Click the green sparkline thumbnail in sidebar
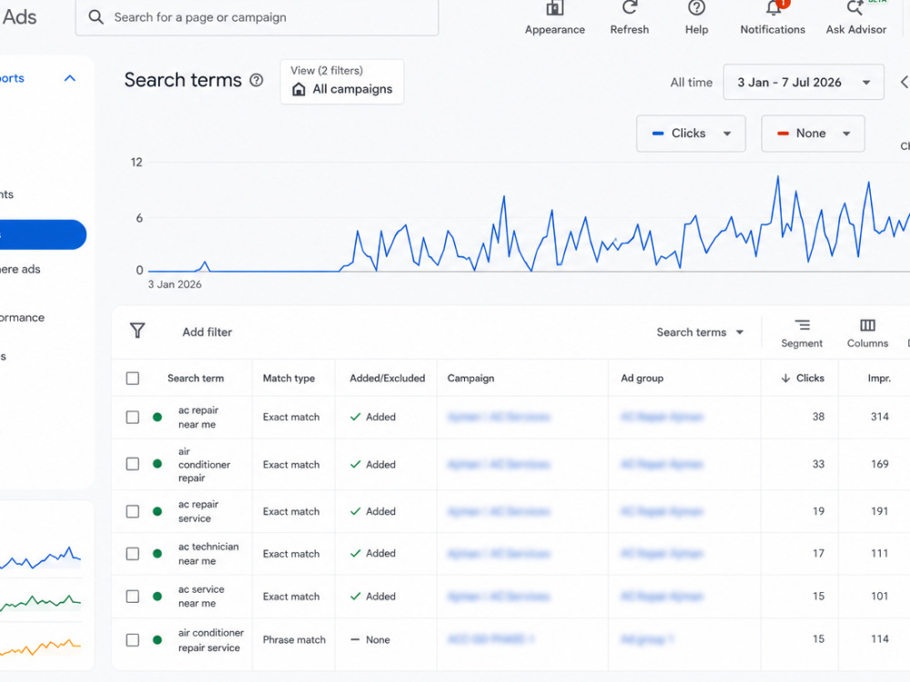Viewport: 910px width, 682px height. click(x=41, y=602)
